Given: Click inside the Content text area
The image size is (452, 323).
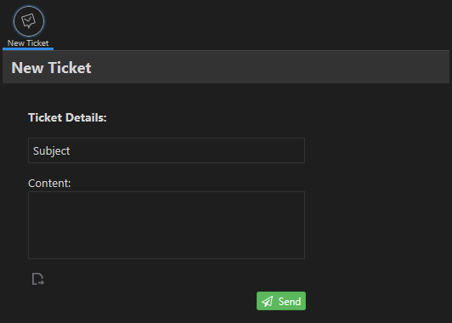Looking at the screenshot, I should [x=167, y=225].
